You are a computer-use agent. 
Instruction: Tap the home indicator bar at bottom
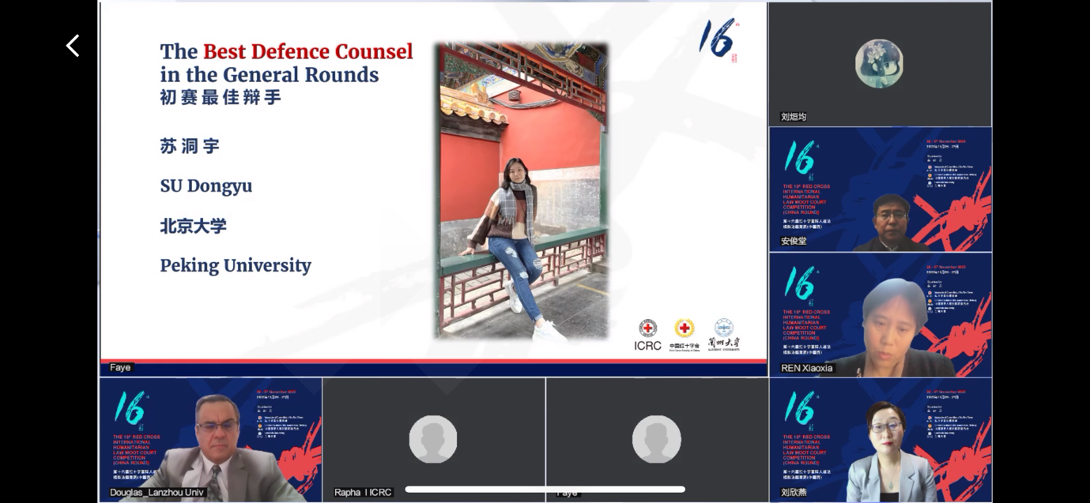click(x=545, y=490)
